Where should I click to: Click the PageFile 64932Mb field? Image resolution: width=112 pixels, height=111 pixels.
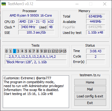(x=96, y=27)
